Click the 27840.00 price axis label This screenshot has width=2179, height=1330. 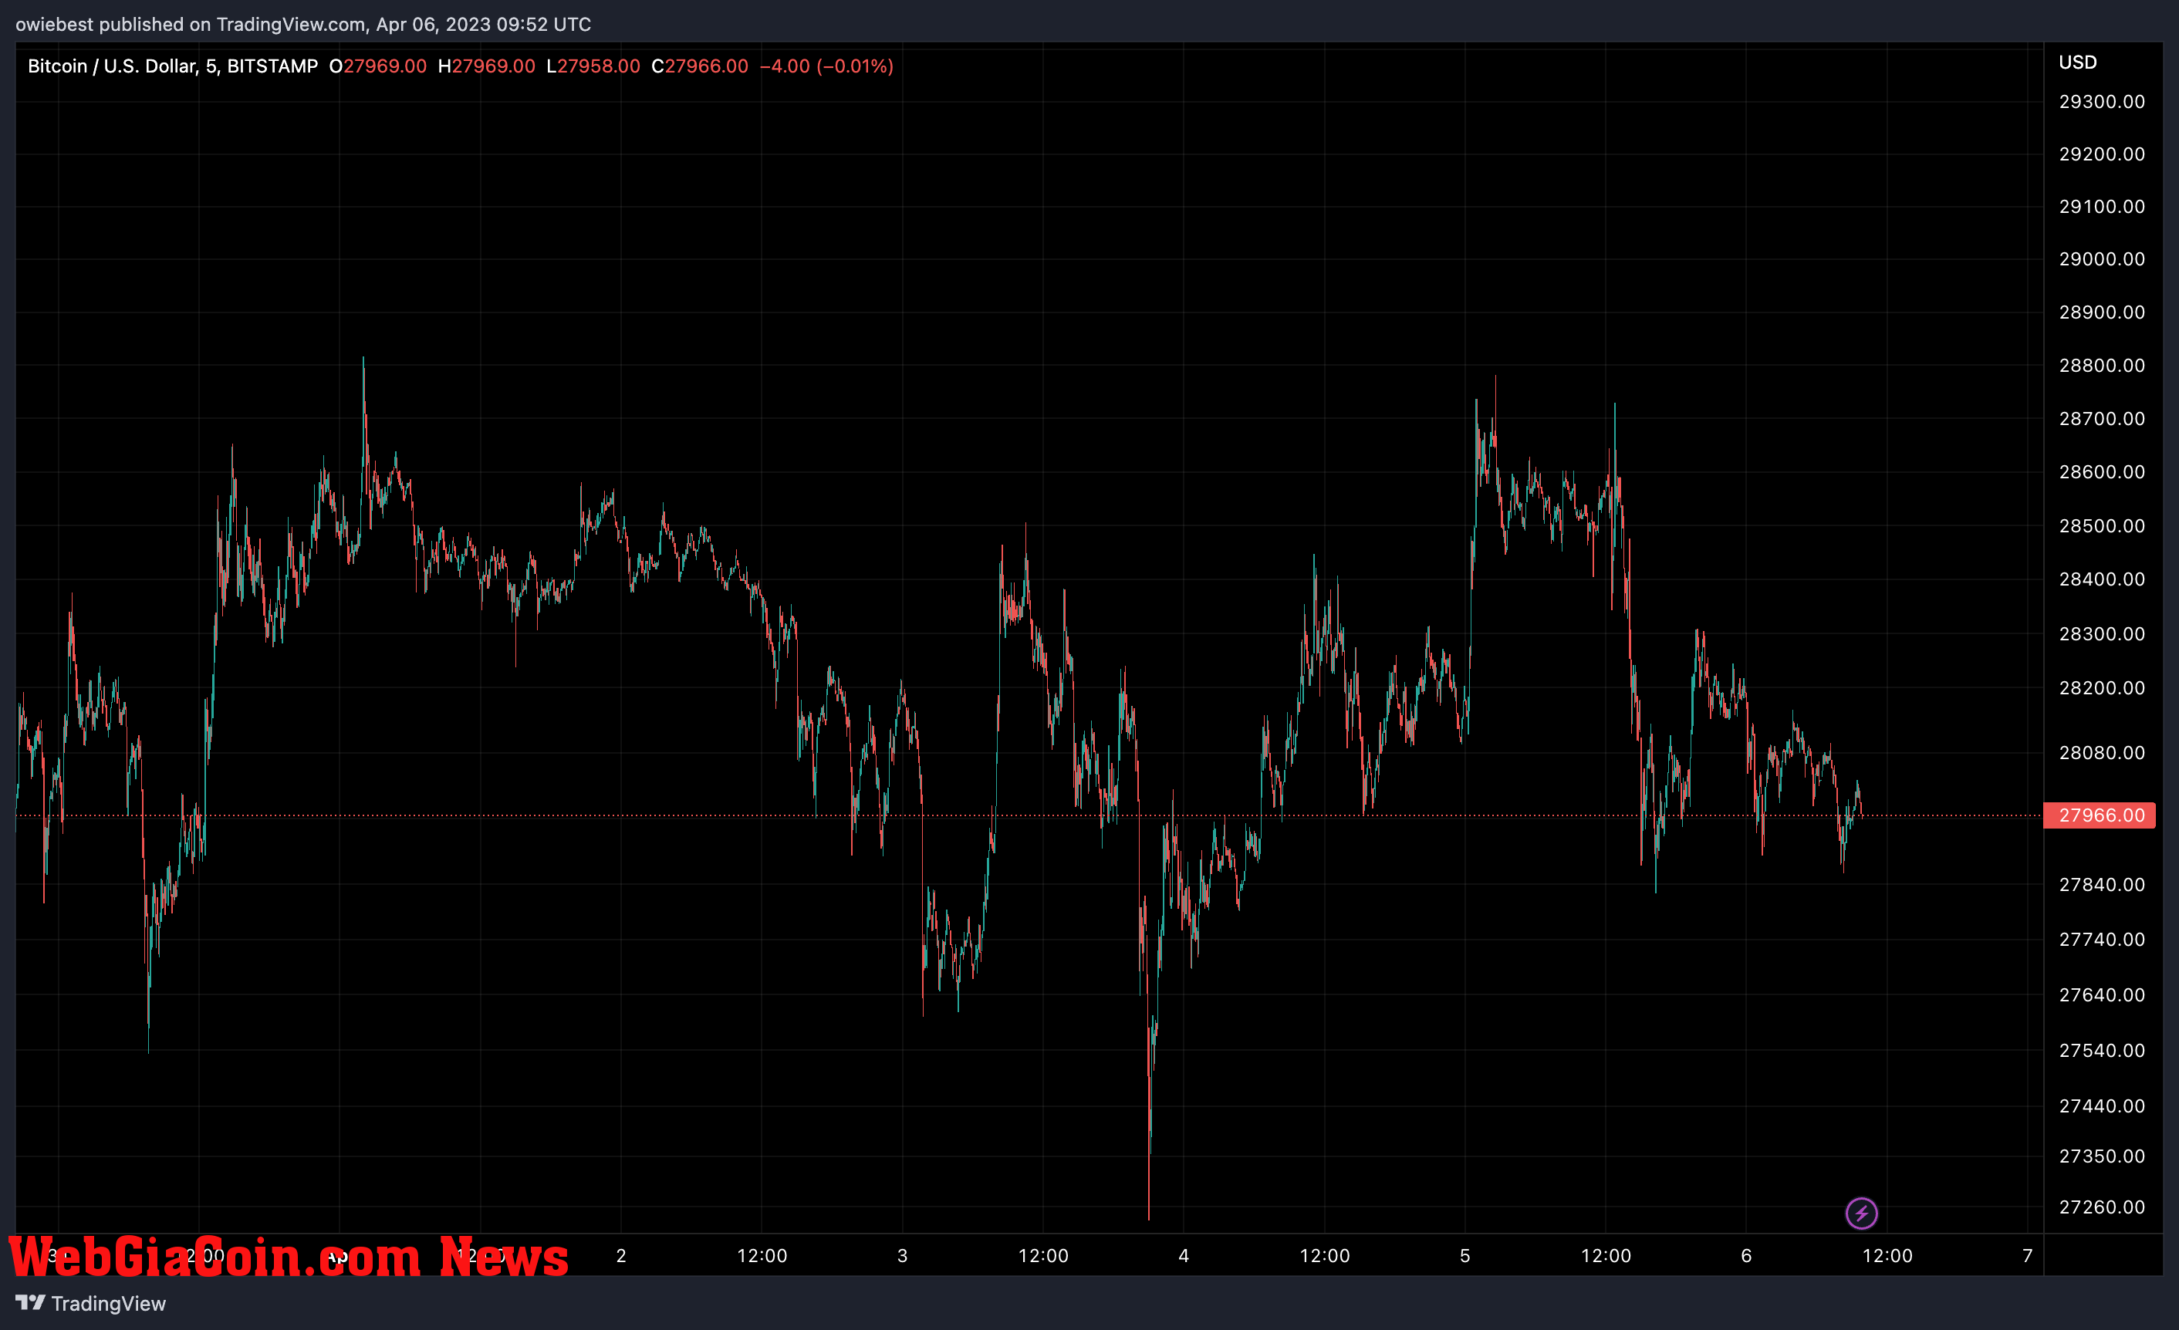2102,884
